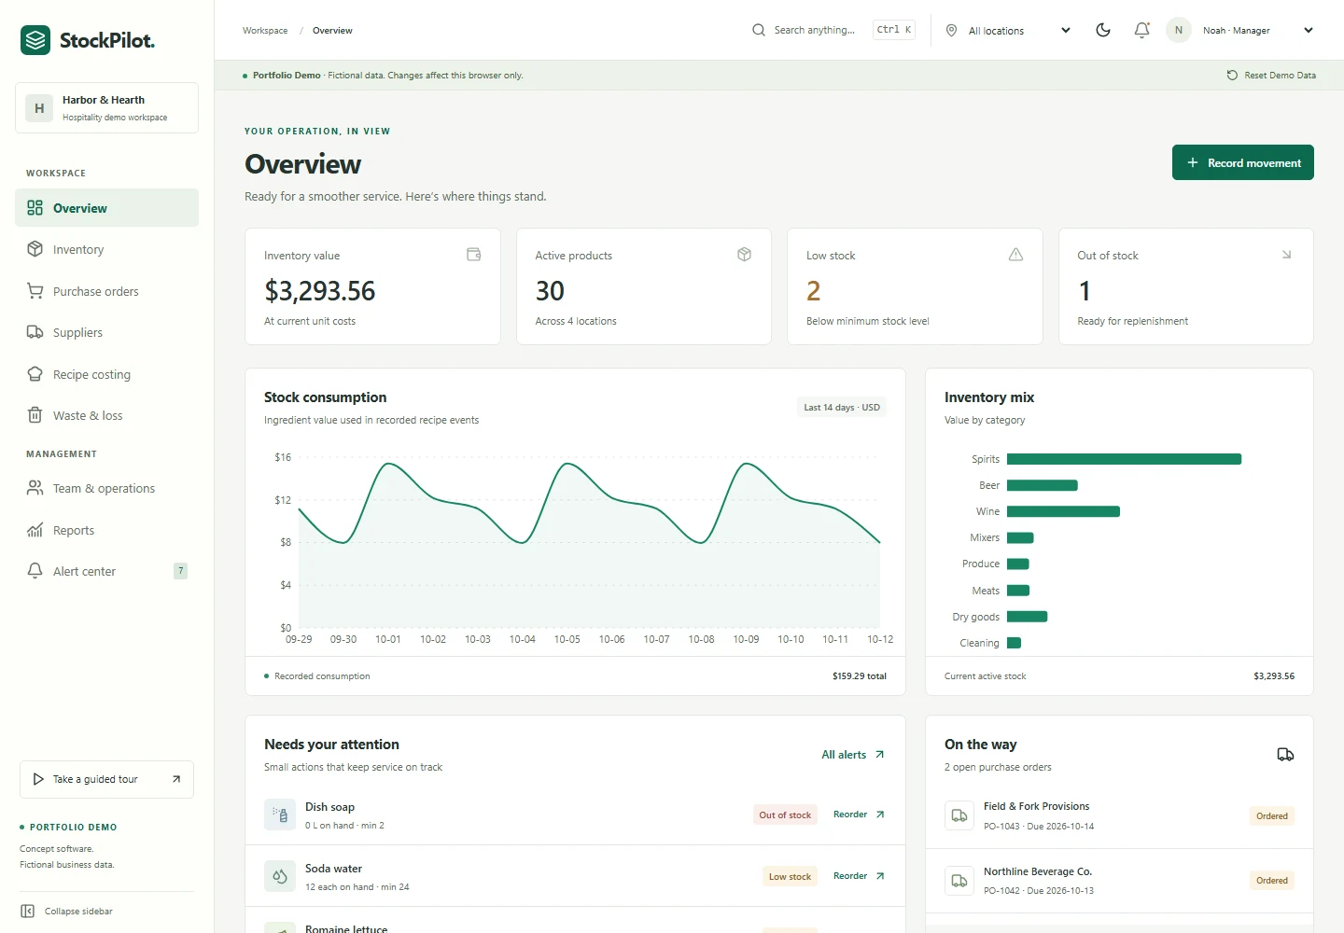Screen dimensions: 1344x933
Task: Click the Dish soap item icon
Action: [x=280, y=815]
